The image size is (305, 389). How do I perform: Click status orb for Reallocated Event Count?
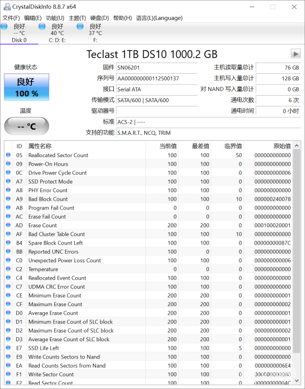tap(8, 278)
